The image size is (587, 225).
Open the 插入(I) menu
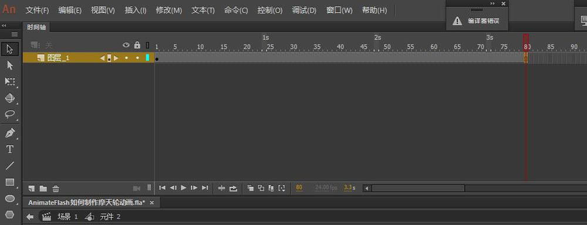point(136,10)
